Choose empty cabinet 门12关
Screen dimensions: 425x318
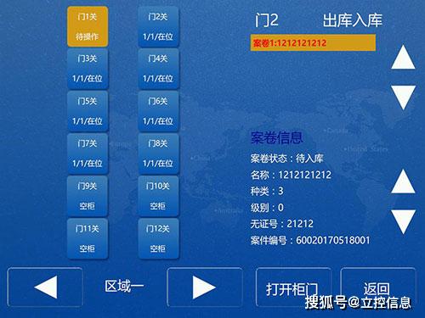coord(158,238)
